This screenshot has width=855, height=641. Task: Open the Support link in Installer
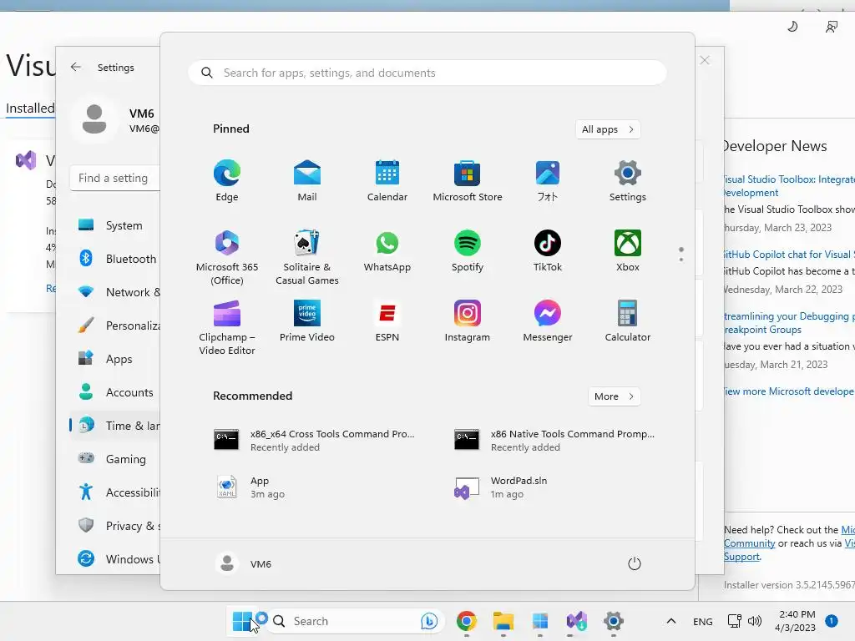click(741, 557)
